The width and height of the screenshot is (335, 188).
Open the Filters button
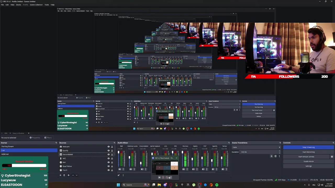[x=48, y=138]
